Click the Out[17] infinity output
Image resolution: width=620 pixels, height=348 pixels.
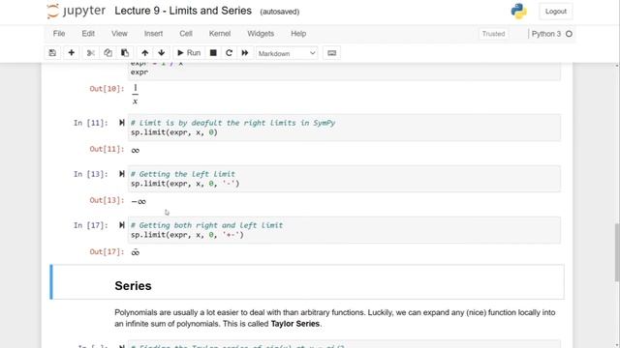136,252
